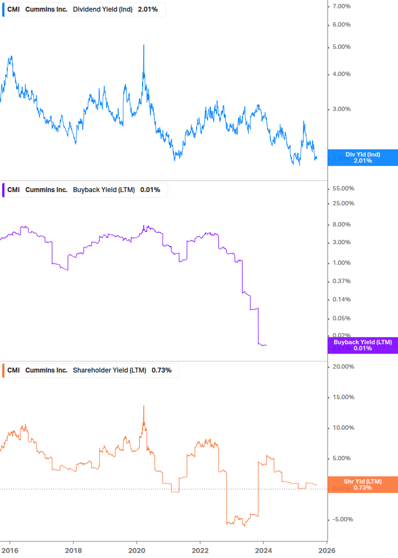398x558 pixels.
Task: Click the Shareholder Yield (LTM) legend label
Action: pyautogui.click(x=109, y=370)
